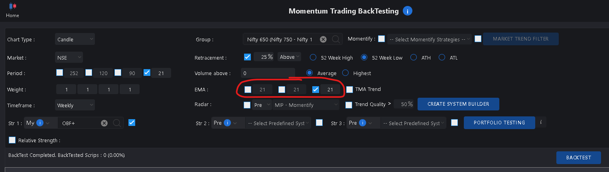Open the Chart Type Candle dropdown
The height and width of the screenshot is (172, 609).
coord(75,39)
